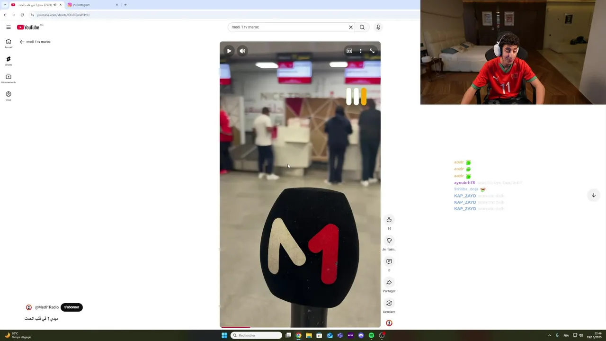This screenshot has height=341, width=606.
Task: Switch the FRA keyboard language indicator
Action: click(566, 335)
